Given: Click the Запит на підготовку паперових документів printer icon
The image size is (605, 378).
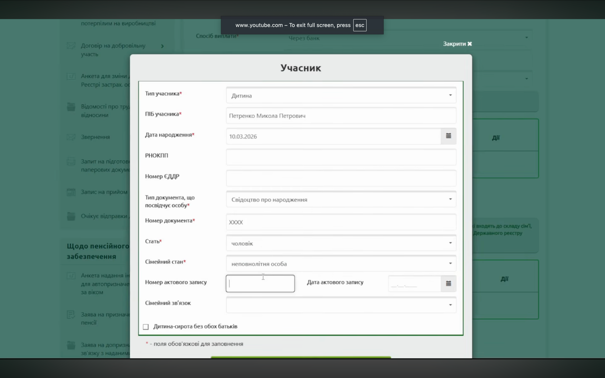Looking at the screenshot, I should pos(71,162).
